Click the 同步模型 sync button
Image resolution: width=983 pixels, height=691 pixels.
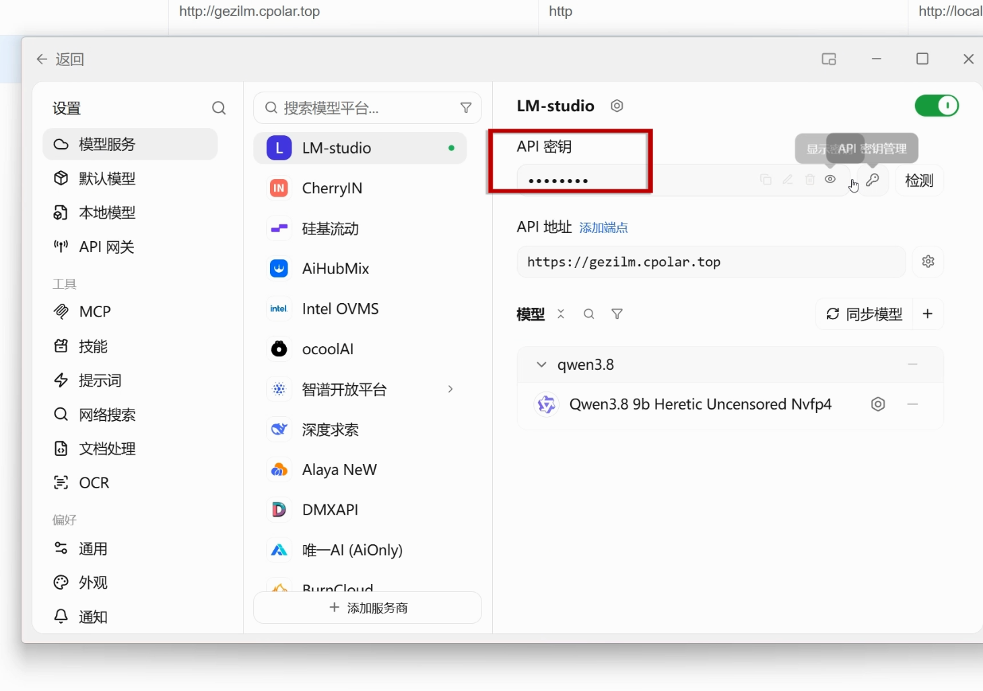tap(865, 314)
